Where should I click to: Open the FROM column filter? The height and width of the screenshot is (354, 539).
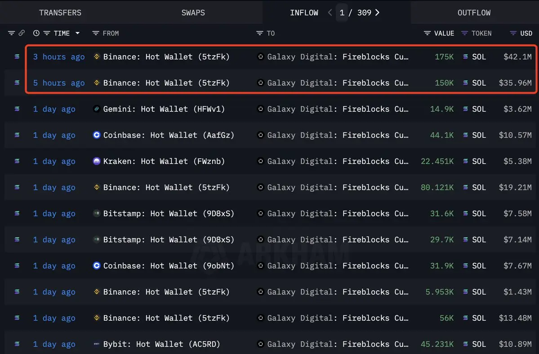(x=96, y=33)
